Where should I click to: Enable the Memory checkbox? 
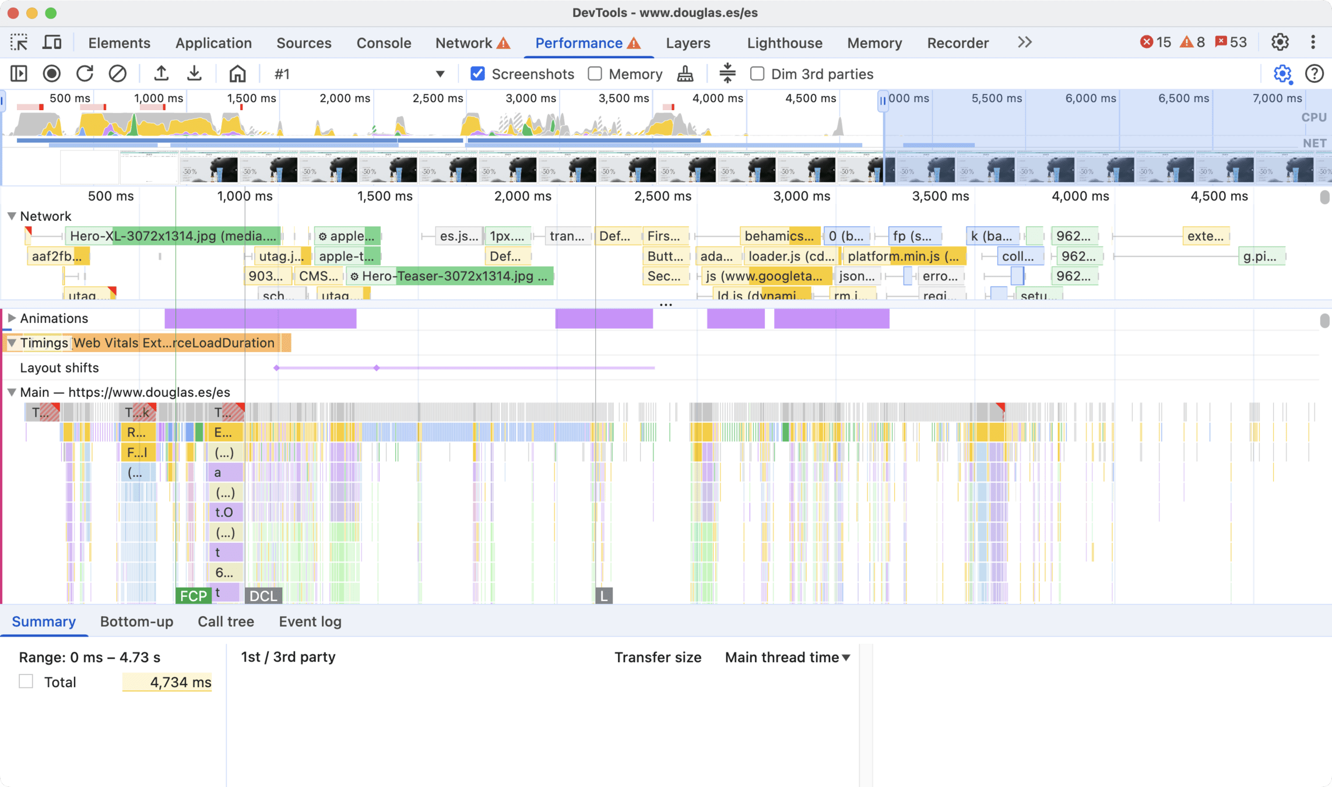pyautogui.click(x=595, y=74)
